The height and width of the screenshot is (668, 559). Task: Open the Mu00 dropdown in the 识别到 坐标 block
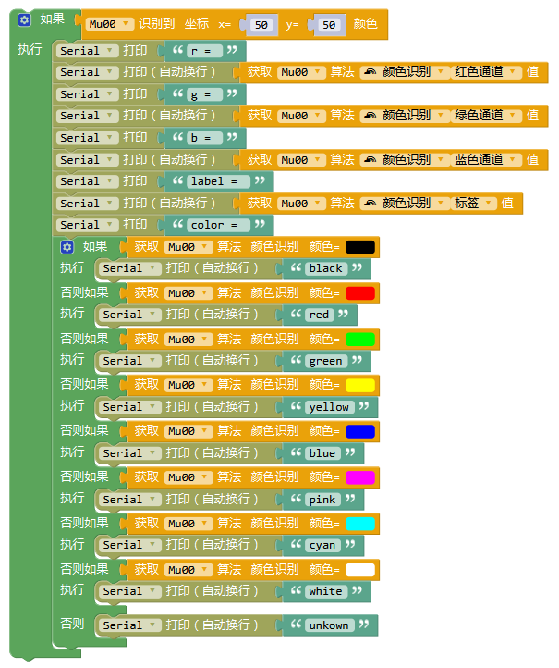click(x=110, y=24)
